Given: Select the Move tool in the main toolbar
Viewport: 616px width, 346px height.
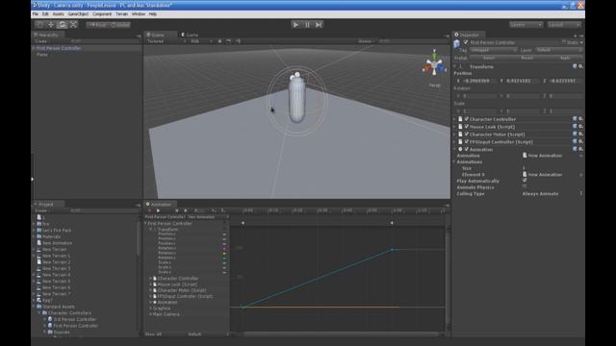Looking at the screenshot, I should point(51,25).
